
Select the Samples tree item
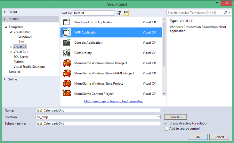[14, 72]
